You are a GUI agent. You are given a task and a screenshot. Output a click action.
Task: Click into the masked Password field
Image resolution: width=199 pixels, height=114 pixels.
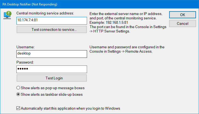pyautogui.click(x=51, y=69)
